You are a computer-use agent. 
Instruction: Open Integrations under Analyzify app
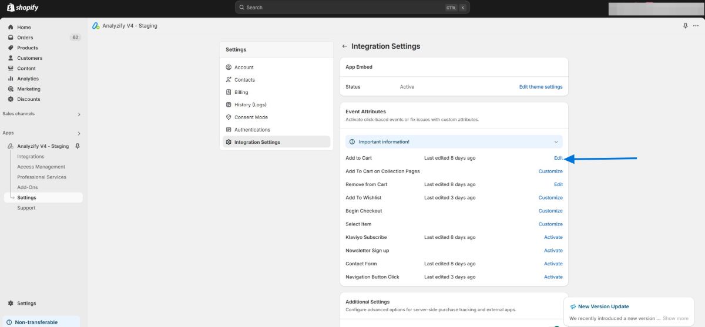[x=31, y=157]
